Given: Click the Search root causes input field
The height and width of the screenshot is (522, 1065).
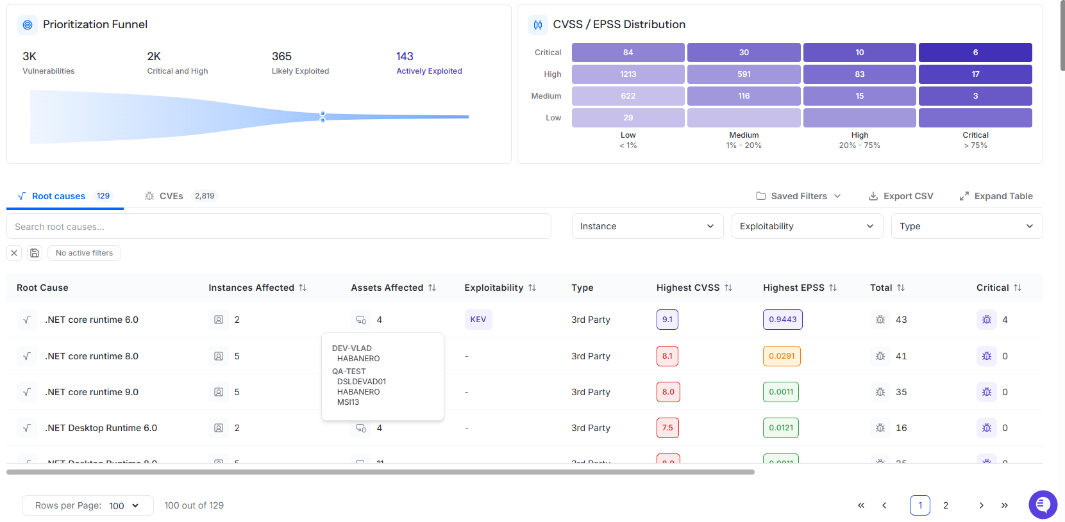Looking at the screenshot, I should [x=278, y=227].
